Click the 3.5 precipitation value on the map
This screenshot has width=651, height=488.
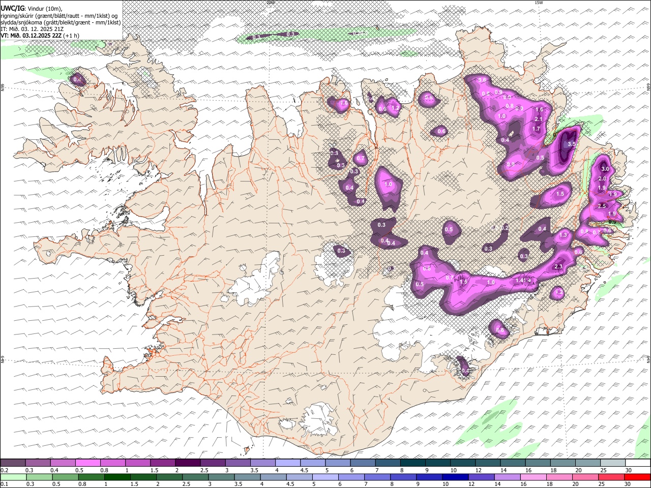[571, 144]
